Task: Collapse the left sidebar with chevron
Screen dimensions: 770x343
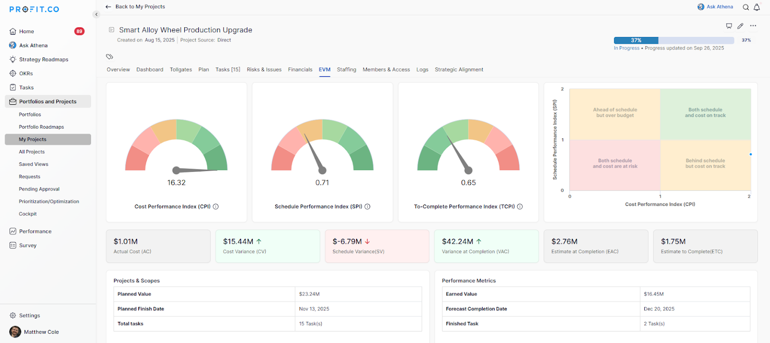Action: pos(96,14)
